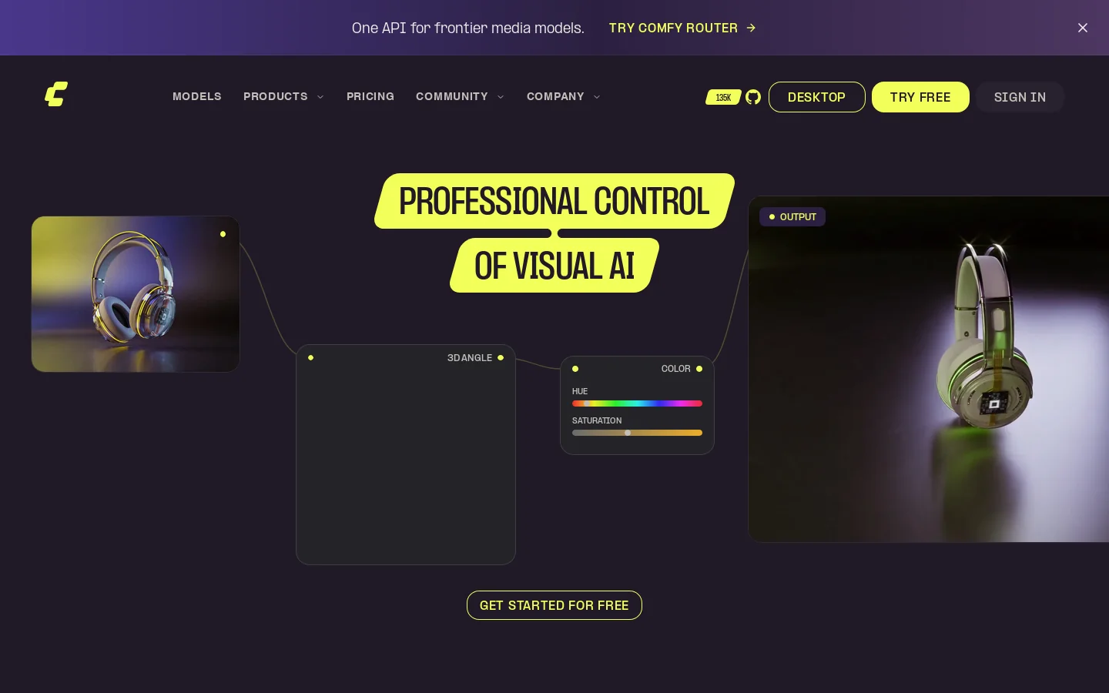Expand the Company dropdown chevron
Screen dimensions: 1109x693
click(x=597, y=97)
